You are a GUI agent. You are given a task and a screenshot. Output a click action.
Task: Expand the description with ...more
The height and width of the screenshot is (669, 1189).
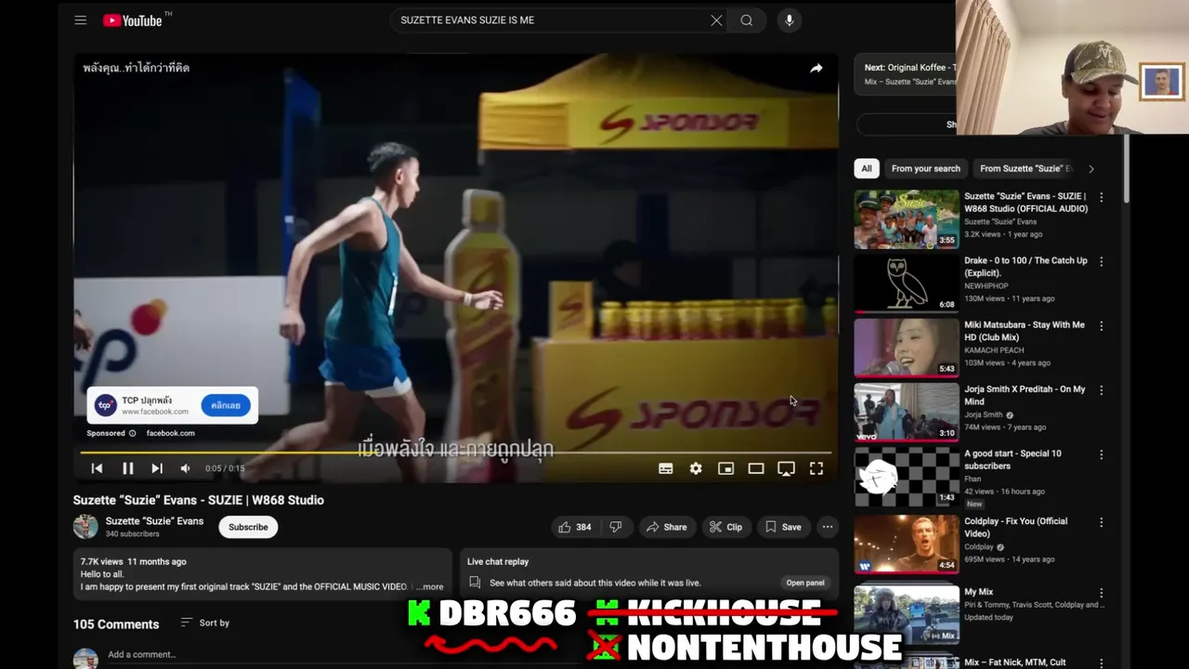[x=431, y=586]
